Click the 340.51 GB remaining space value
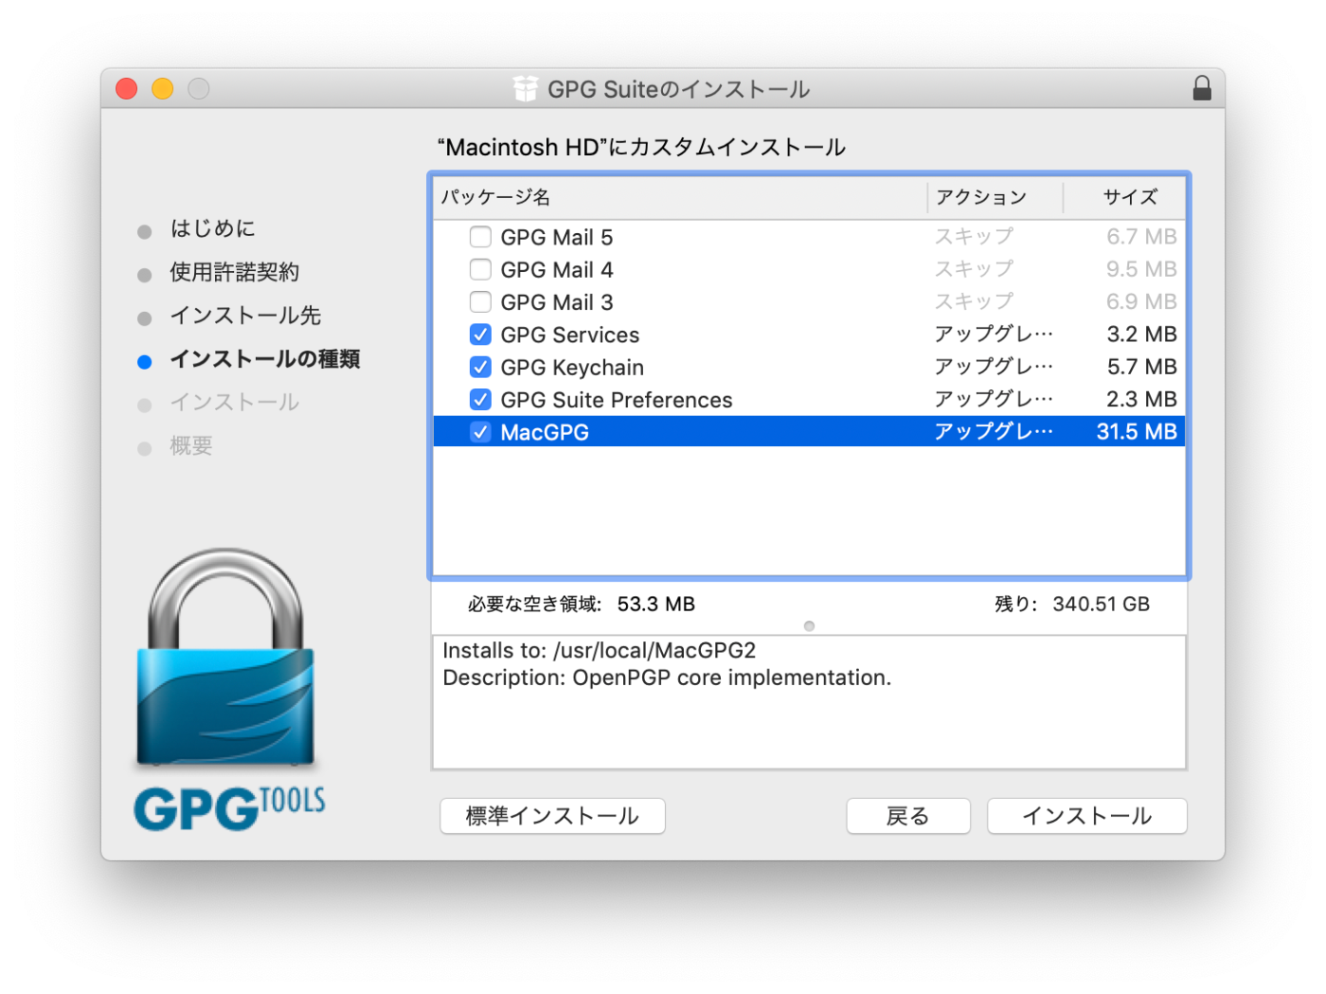Viewport: 1326px width, 994px height. 1102,604
